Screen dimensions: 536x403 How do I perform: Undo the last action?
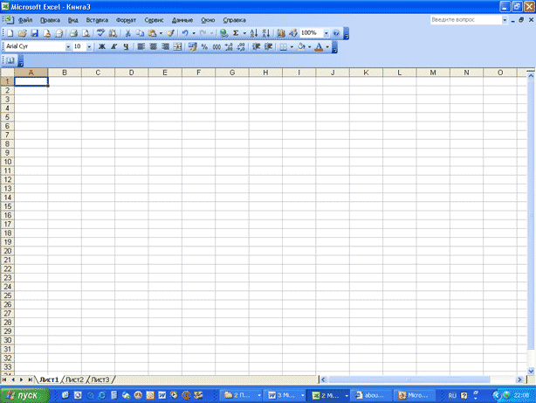pos(185,33)
